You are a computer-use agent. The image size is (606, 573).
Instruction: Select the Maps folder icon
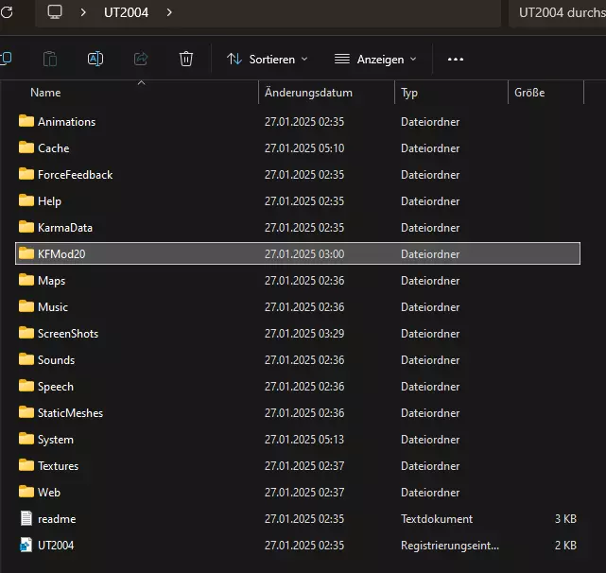26,280
